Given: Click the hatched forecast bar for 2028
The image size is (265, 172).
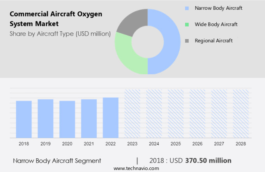Looking at the screenshot, I should (241, 113).
